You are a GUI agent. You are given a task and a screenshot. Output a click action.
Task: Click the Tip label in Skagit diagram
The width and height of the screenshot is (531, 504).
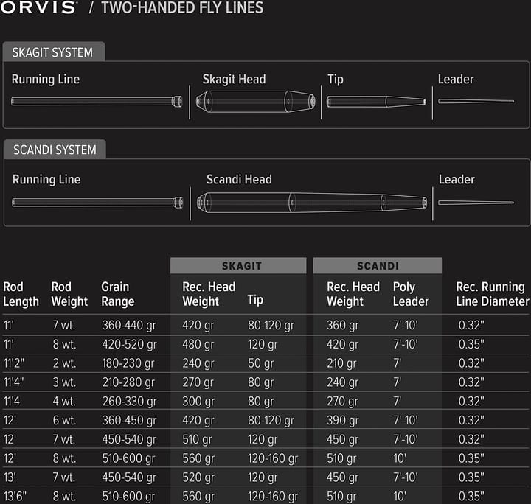[336, 80]
